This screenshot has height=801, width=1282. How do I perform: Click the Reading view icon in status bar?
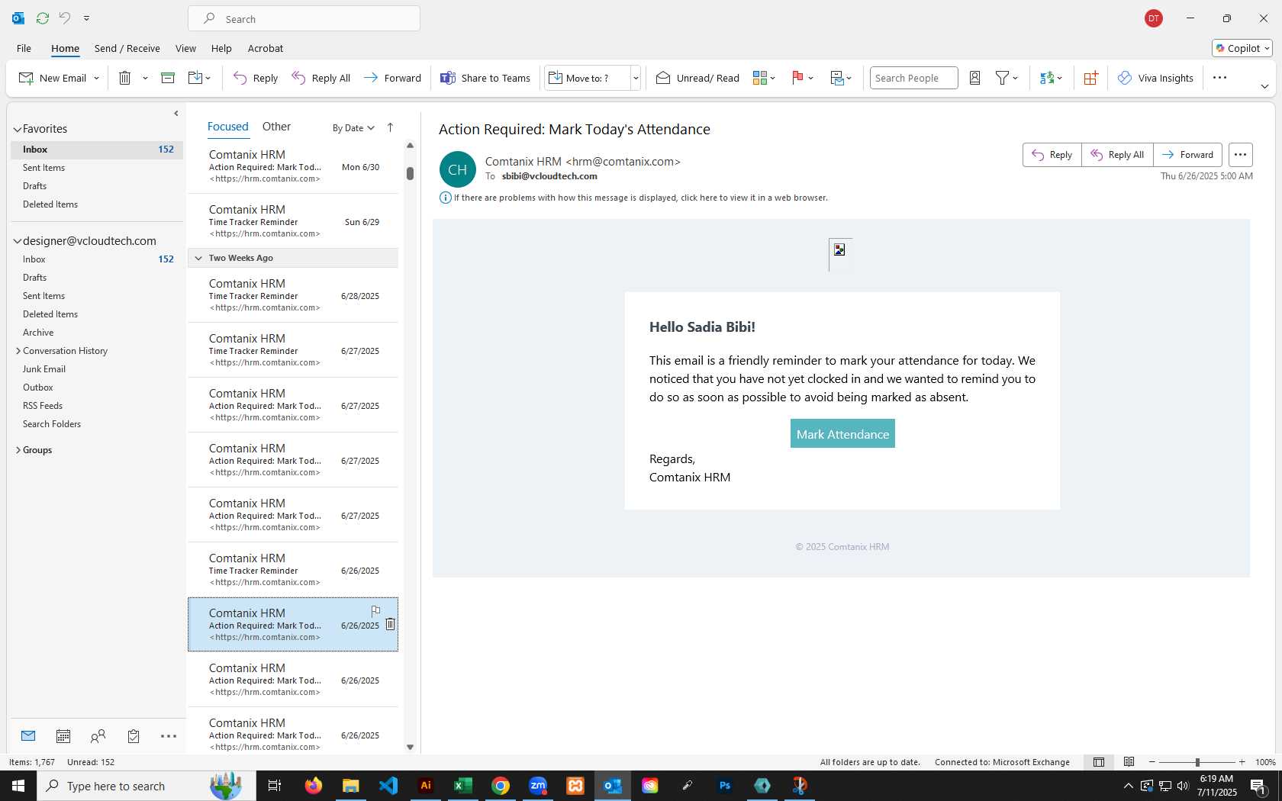tap(1129, 762)
